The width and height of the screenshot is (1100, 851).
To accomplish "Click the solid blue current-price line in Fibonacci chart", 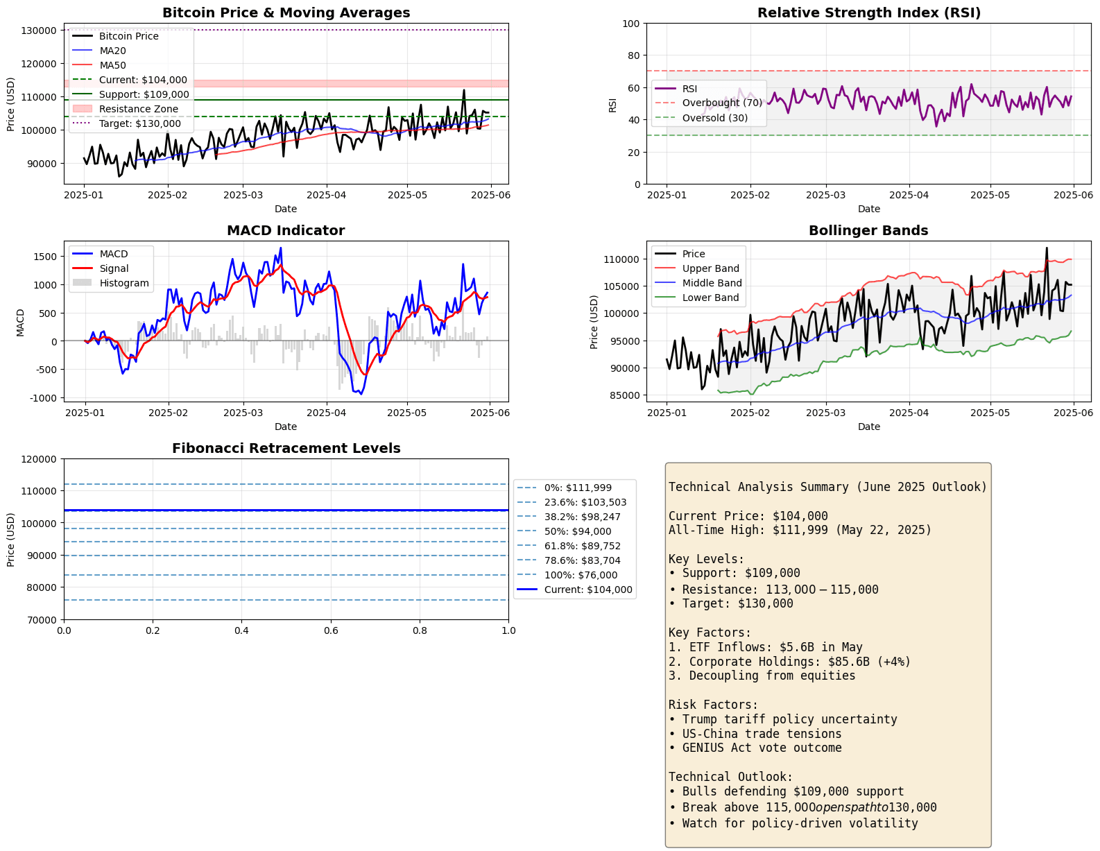I will pyautogui.click(x=286, y=510).
